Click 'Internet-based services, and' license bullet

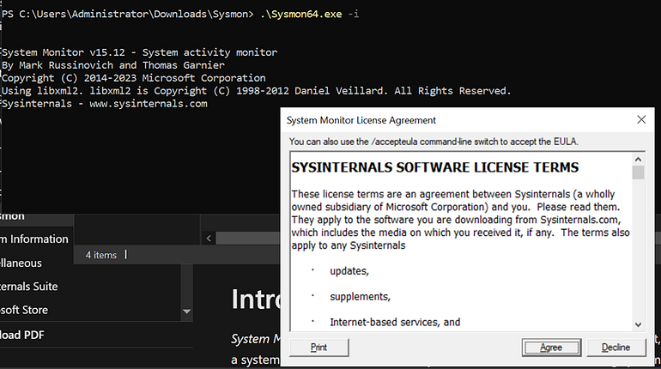tap(395, 323)
